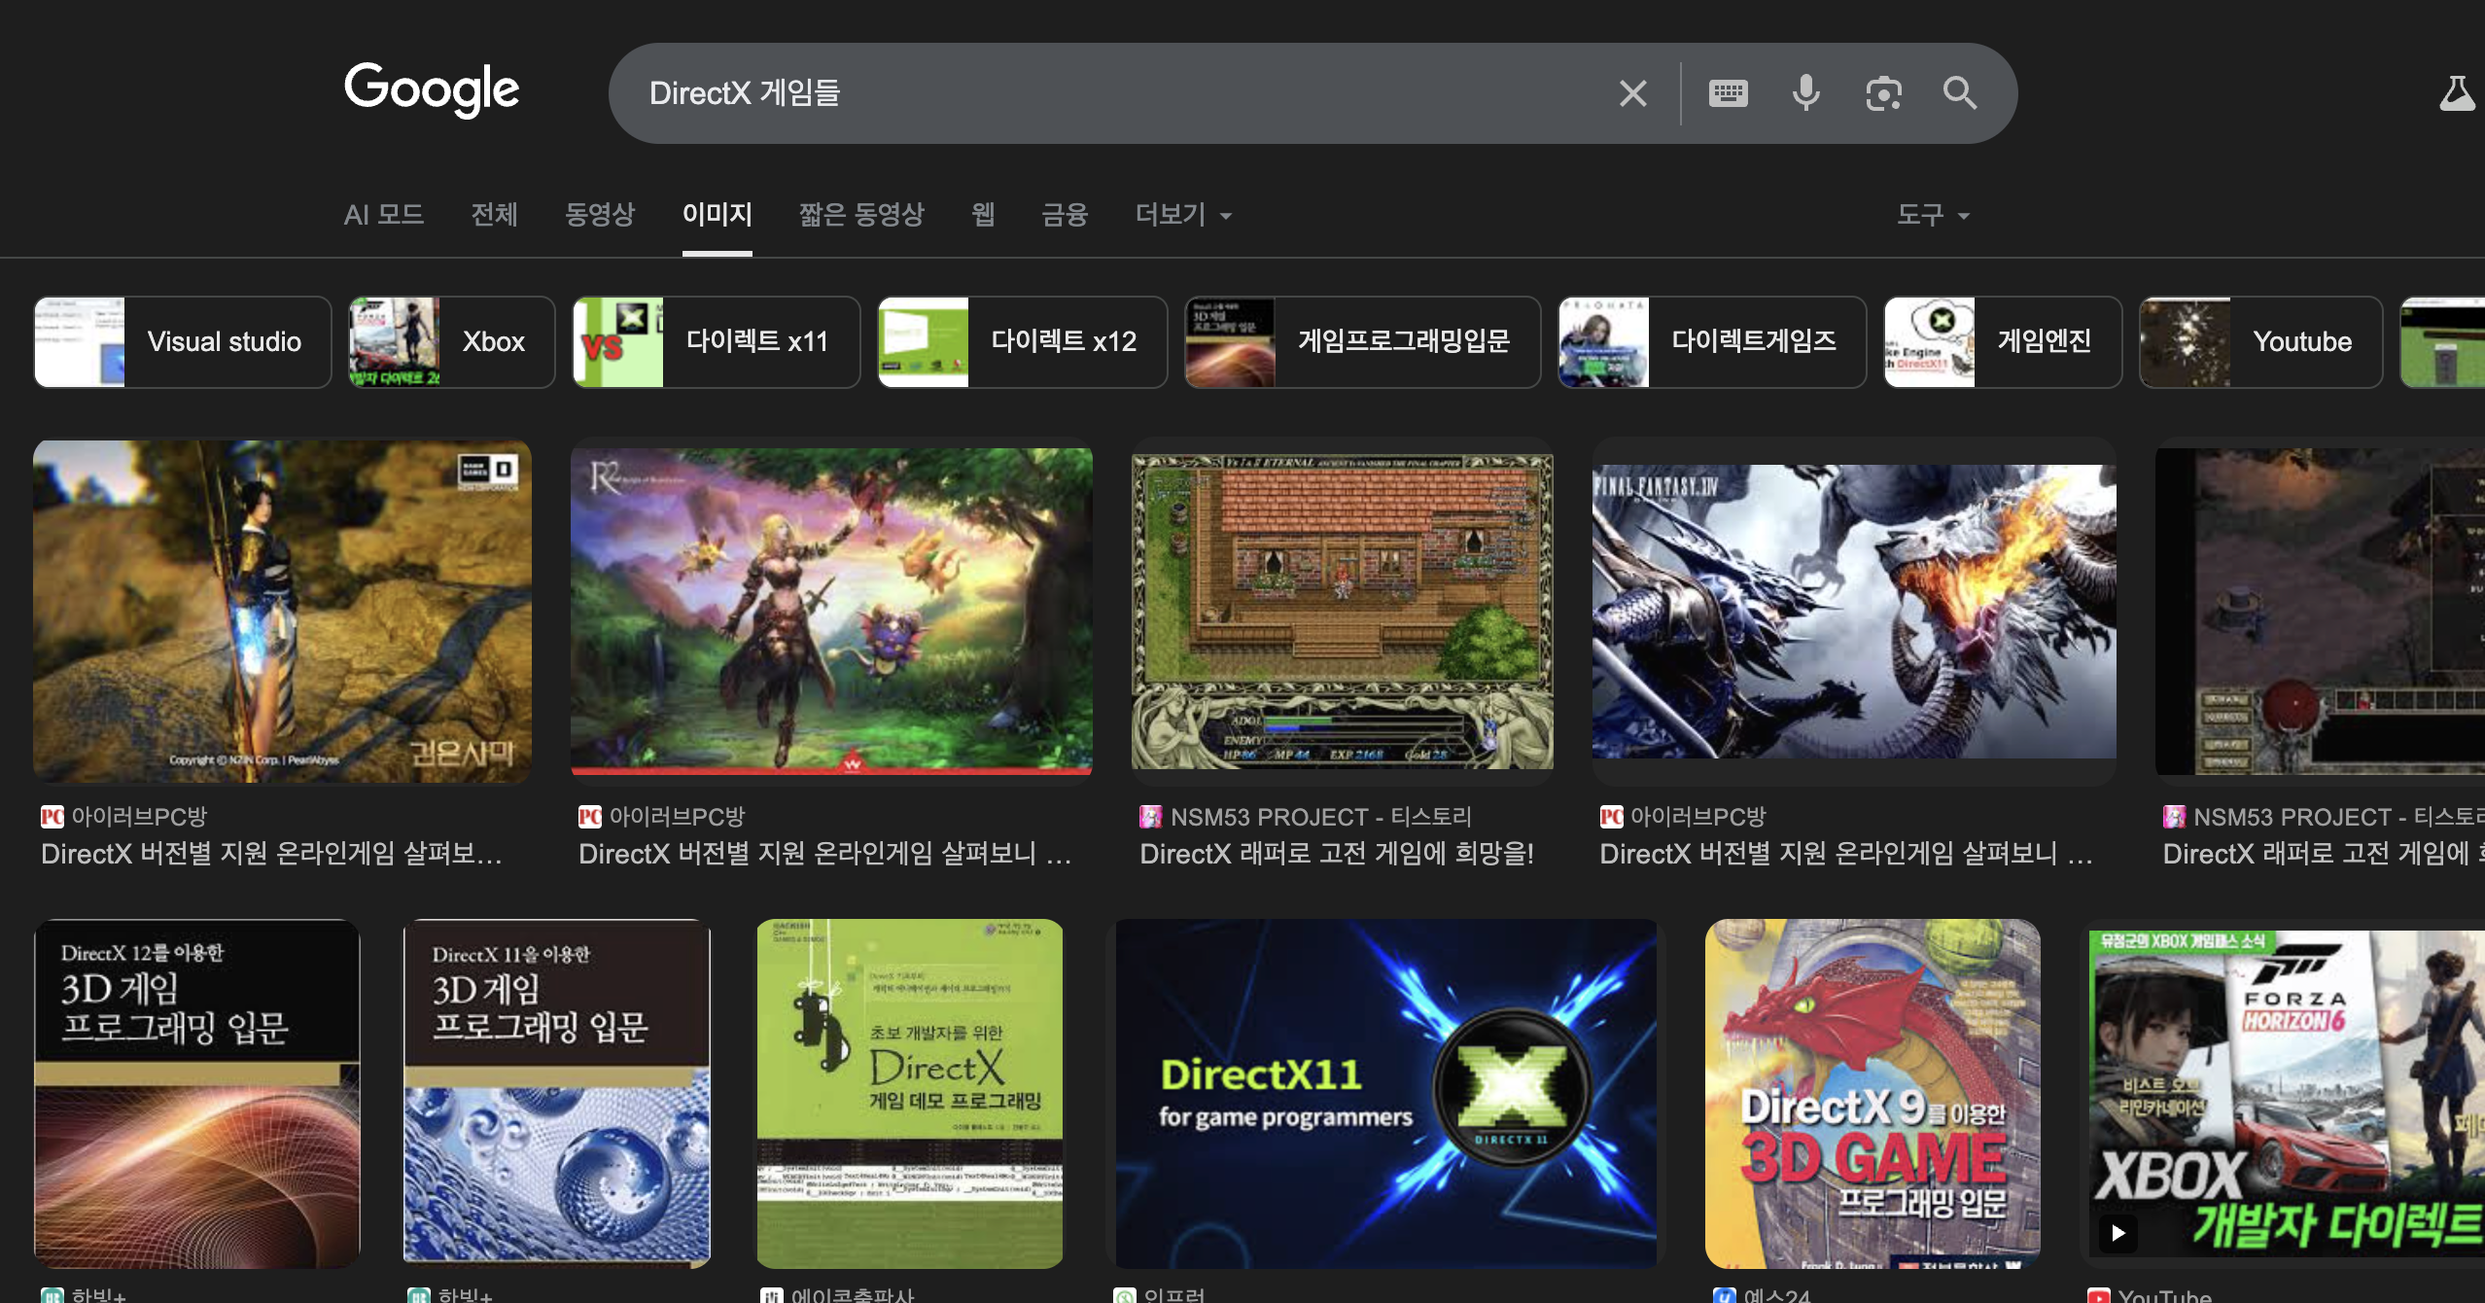The height and width of the screenshot is (1303, 2485).
Task: Switch to the 동영상 tab
Action: 600,214
